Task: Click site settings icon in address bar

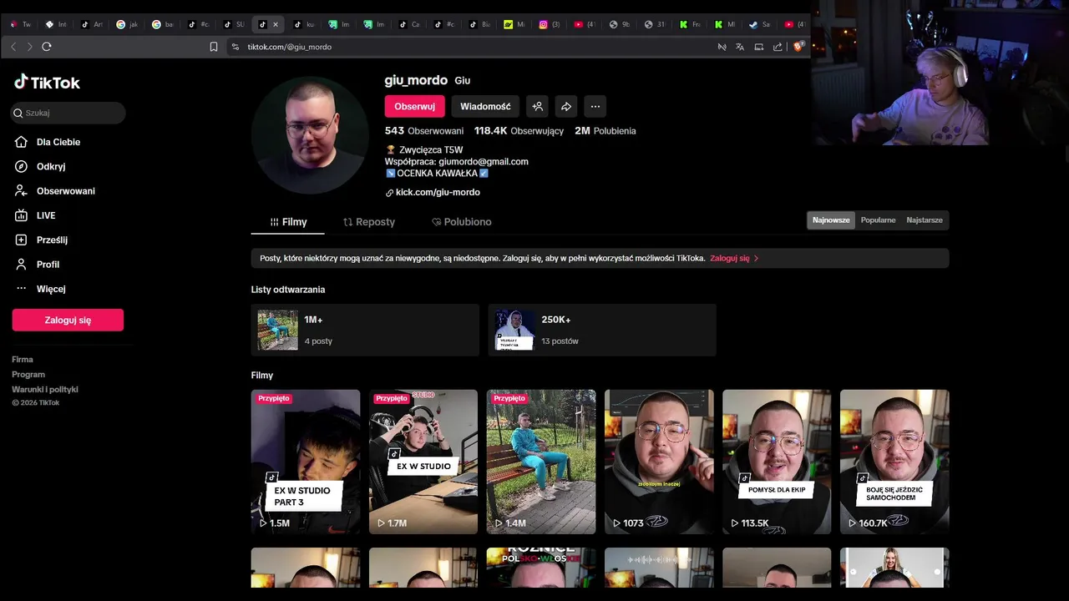Action: click(236, 47)
